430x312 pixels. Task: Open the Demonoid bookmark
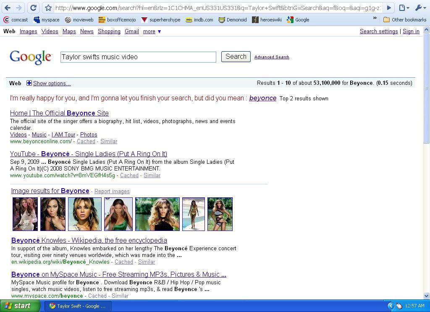233,20
